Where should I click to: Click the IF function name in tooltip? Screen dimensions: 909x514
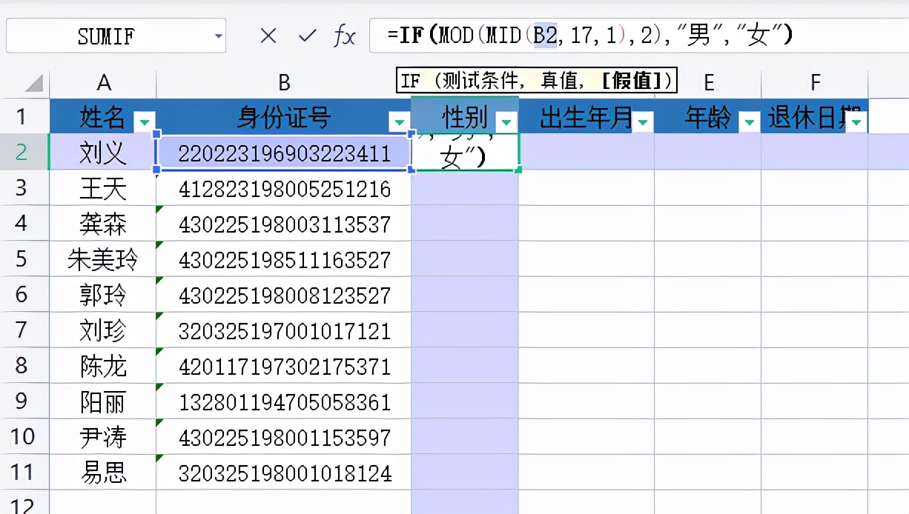pos(411,81)
